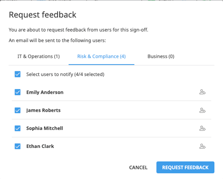This screenshot has width=223, height=179.
Task: Switch to the IT & Operations tab
Action: [x=38, y=56]
